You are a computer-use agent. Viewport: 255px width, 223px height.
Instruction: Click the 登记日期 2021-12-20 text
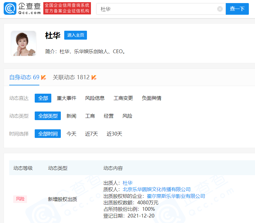click(x=129, y=216)
